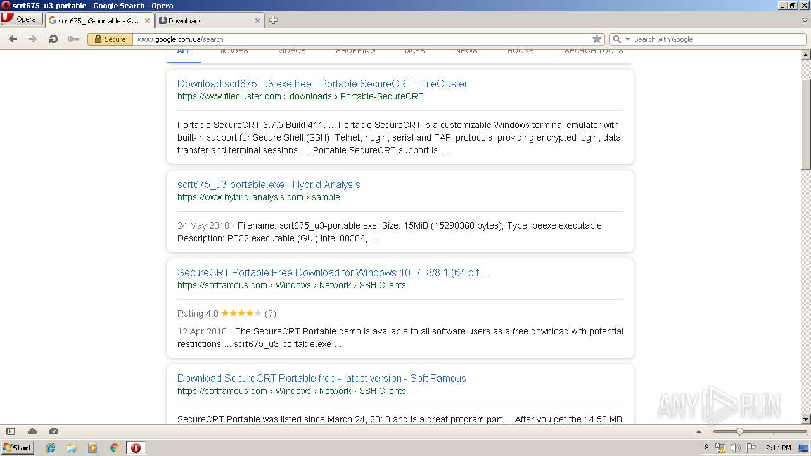Open Windows Explorer from taskbar
This screenshot has height=456, width=811.
72,448
